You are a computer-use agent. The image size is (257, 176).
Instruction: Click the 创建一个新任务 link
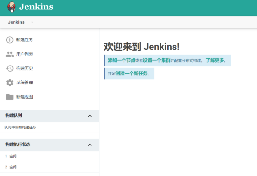tap(132, 74)
